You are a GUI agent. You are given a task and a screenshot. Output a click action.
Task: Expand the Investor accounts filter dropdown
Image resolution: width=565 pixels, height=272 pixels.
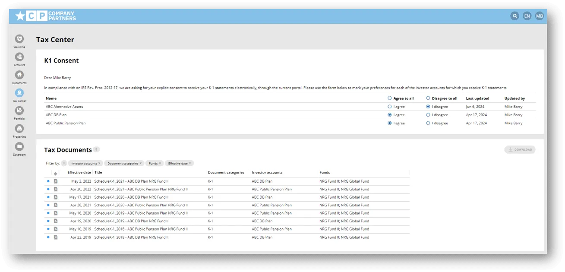point(85,164)
